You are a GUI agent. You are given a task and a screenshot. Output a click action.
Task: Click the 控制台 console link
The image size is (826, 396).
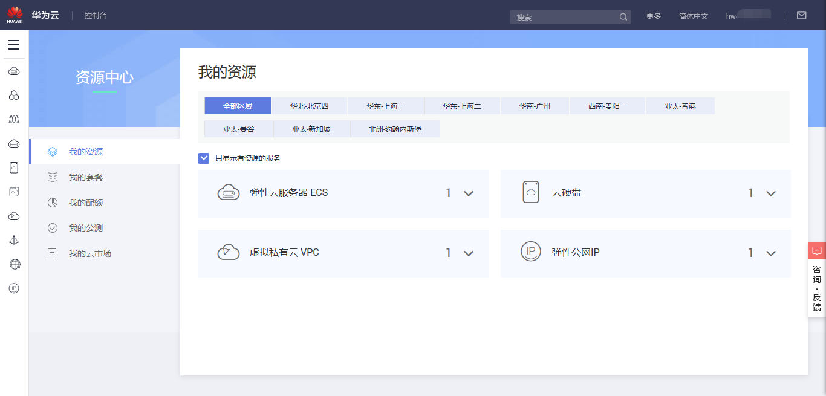pyautogui.click(x=95, y=16)
